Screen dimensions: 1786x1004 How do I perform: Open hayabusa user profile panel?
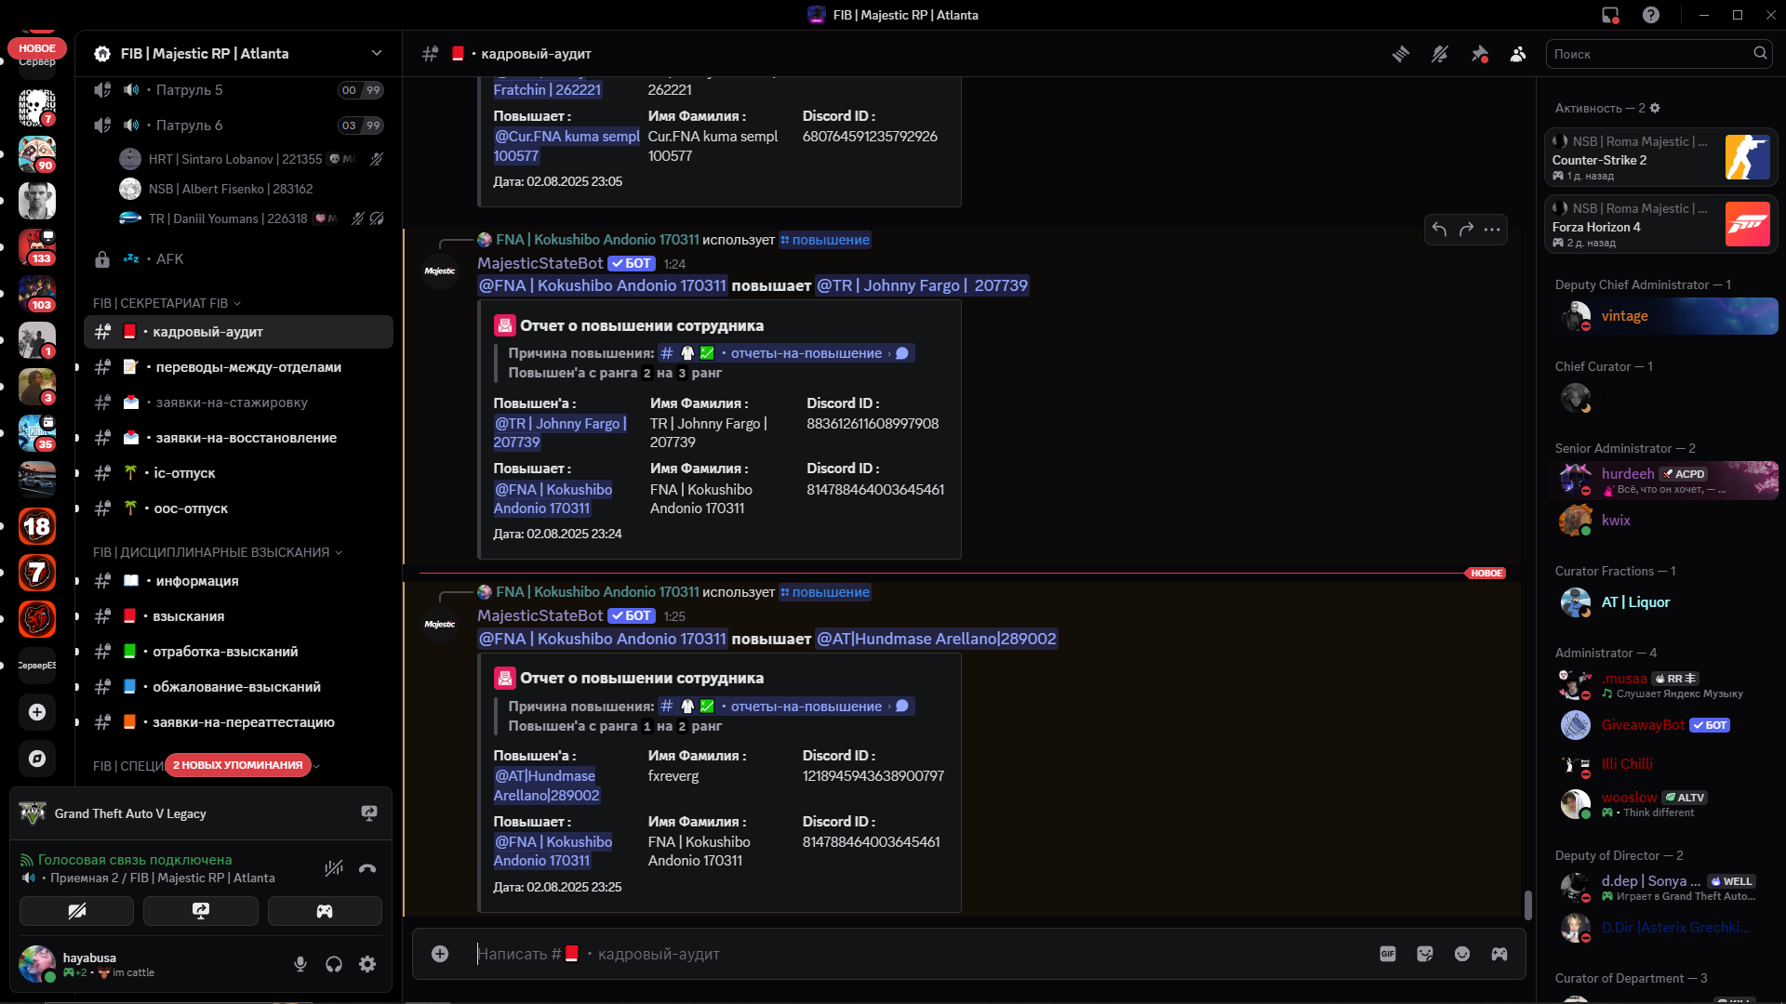pyautogui.click(x=110, y=964)
